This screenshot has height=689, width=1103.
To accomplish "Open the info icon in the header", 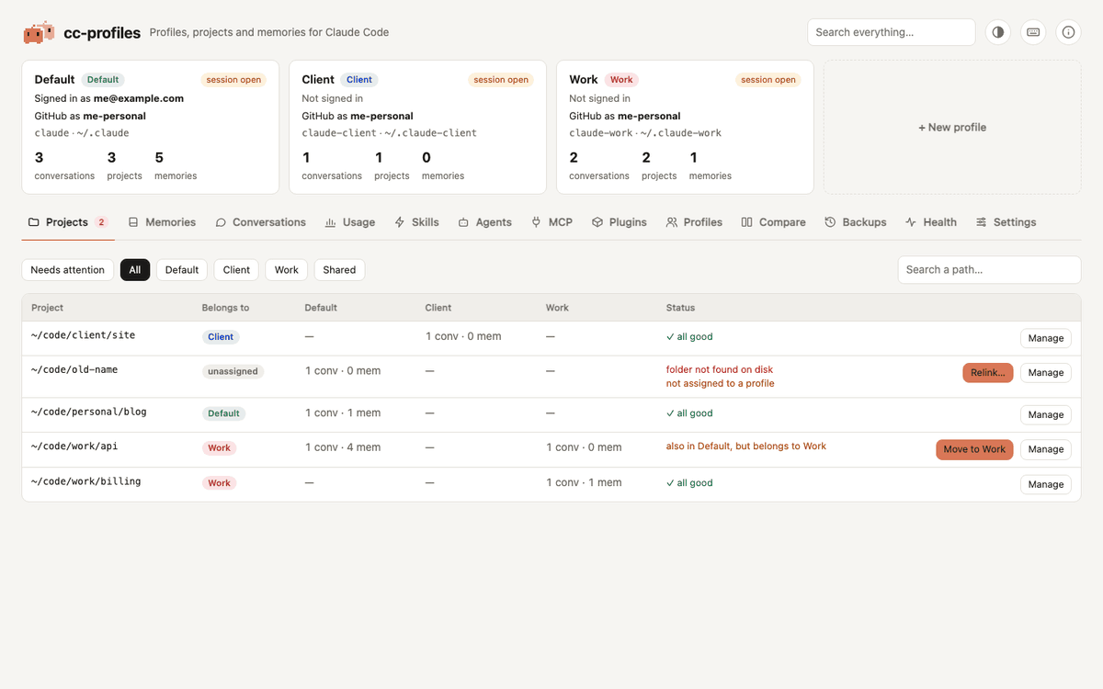I will click(1068, 32).
